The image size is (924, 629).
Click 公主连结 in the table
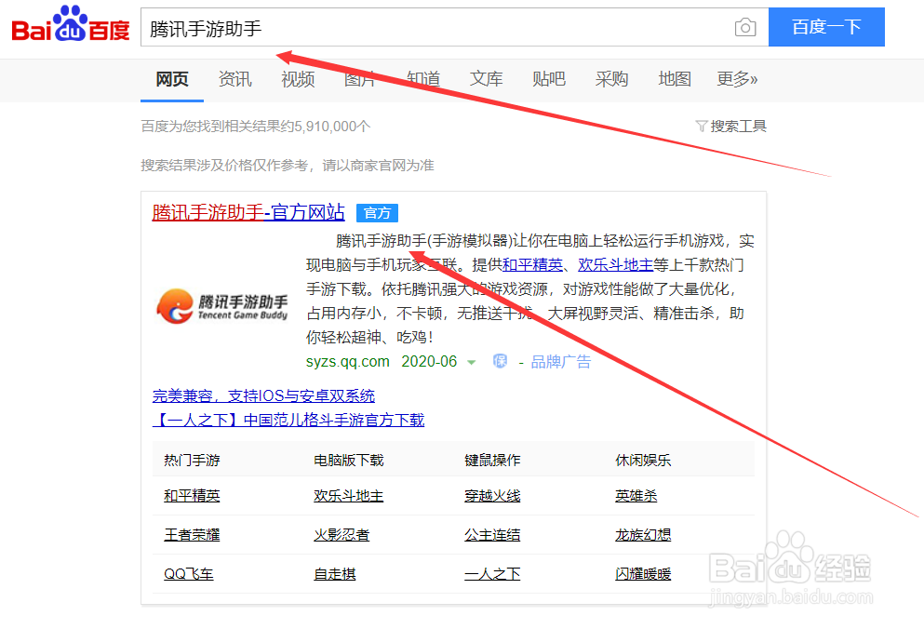[492, 535]
